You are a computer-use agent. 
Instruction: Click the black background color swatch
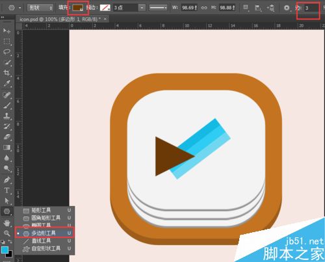pyautogui.click(x=9, y=254)
